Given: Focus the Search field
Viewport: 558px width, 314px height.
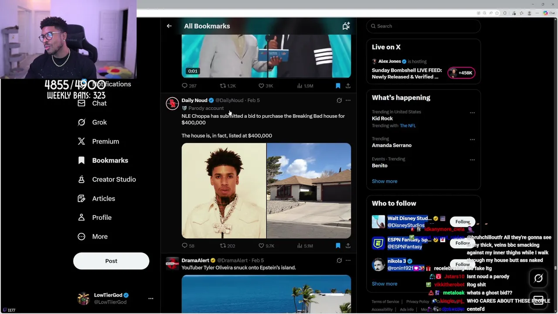Looking at the screenshot, I should [423, 26].
